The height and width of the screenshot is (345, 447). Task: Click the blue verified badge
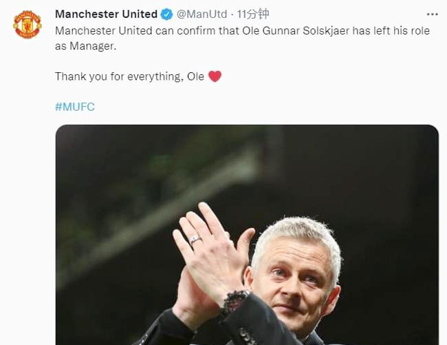(166, 14)
